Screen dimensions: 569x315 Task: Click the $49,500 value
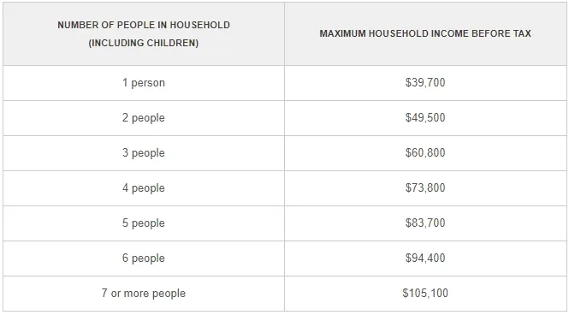(x=425, y=117)
